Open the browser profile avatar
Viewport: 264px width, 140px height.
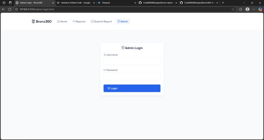point(247,9)
